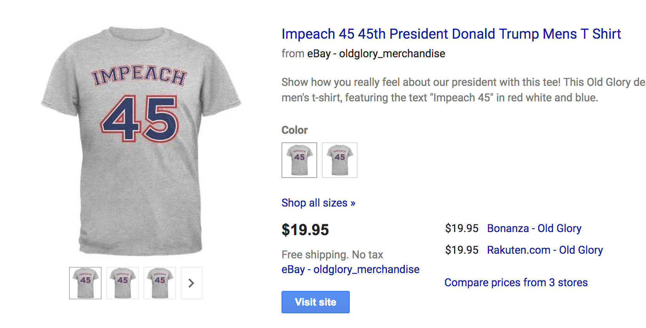This screenshot has height=328, width=646.
Task: Click the $19.95 price beside Bonanza
Action: [461, 229]
